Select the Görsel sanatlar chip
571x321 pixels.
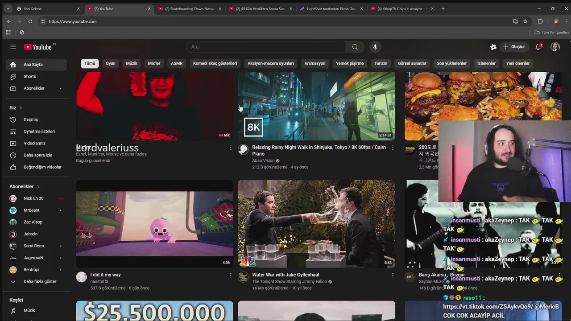pos(412,63)
